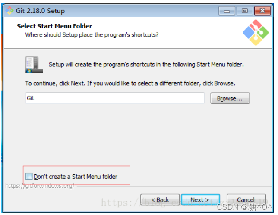Cancel the Git installation
The image size is (278, 215).
246,199
